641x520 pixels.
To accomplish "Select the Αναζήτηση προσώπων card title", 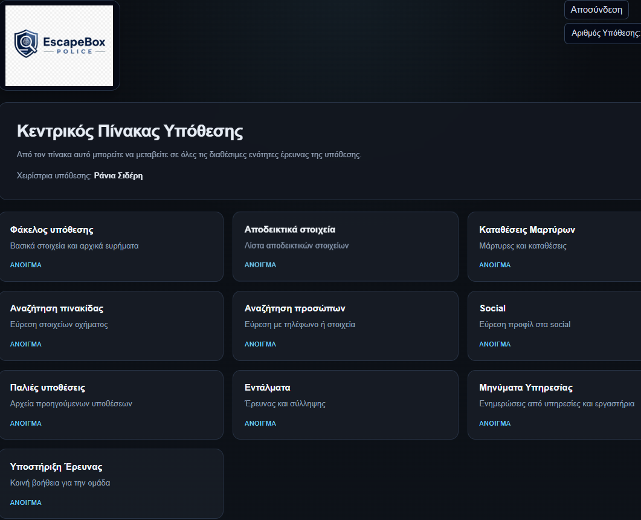I will pyautogui.click(x=295, y=308).
